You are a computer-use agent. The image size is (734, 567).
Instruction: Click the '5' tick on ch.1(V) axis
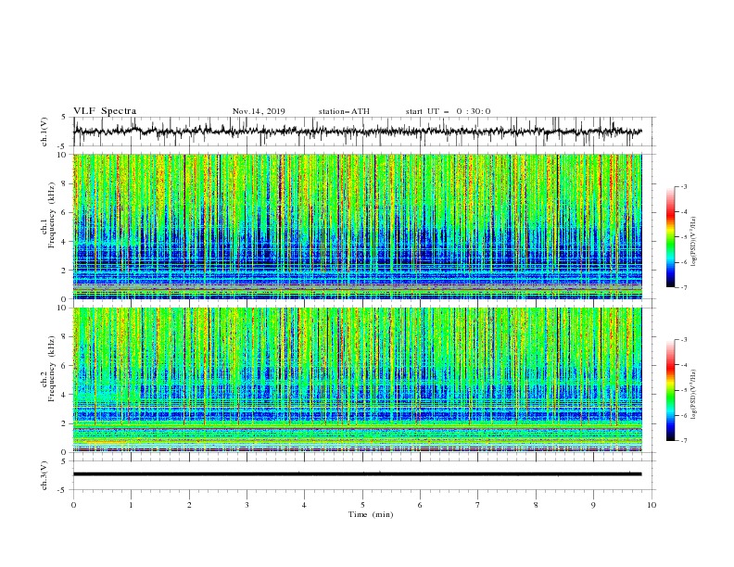[63, 118]
